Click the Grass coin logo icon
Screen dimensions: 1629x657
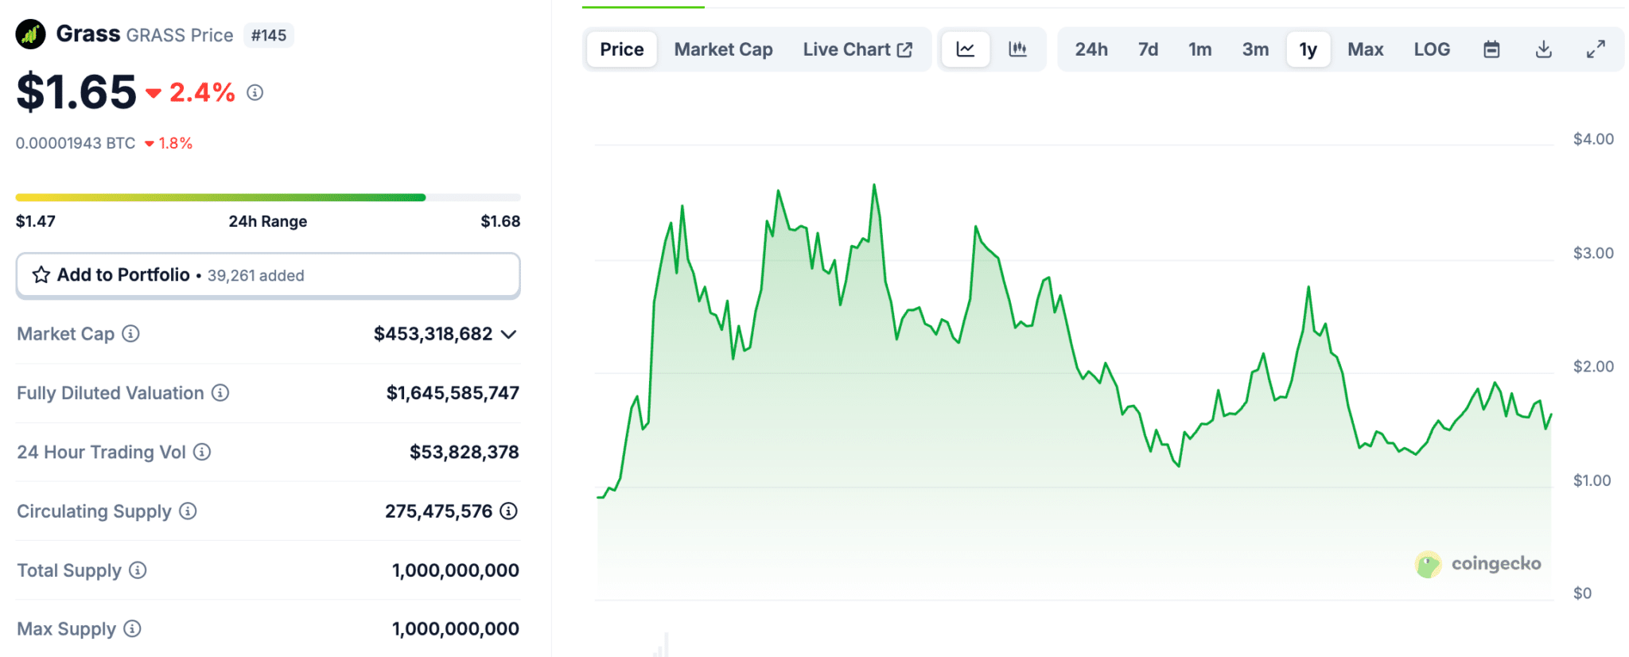click(x=30, y=34)
